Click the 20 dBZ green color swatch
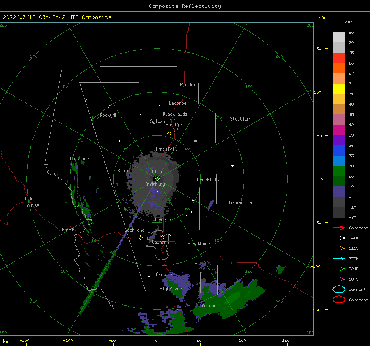Viewport: 370px width, 346px height. (x=339, y=171)
